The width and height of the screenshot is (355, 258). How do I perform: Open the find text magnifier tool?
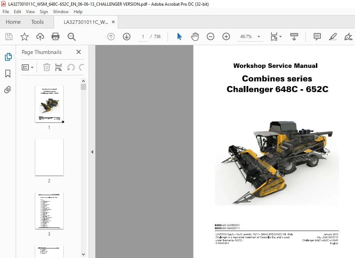(x=71, y=37)
